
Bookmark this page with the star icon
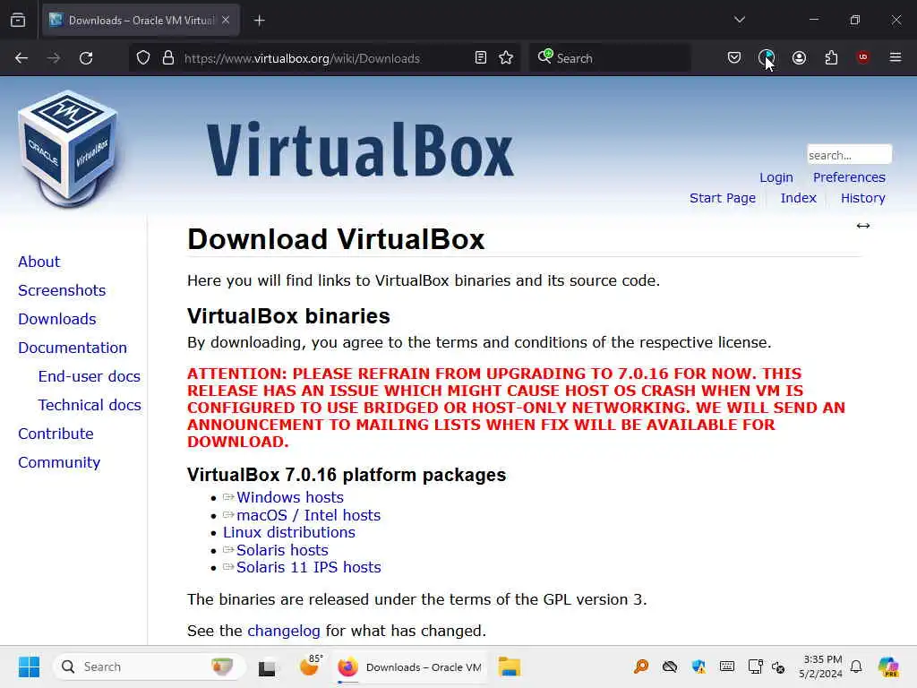click(507, 58)
